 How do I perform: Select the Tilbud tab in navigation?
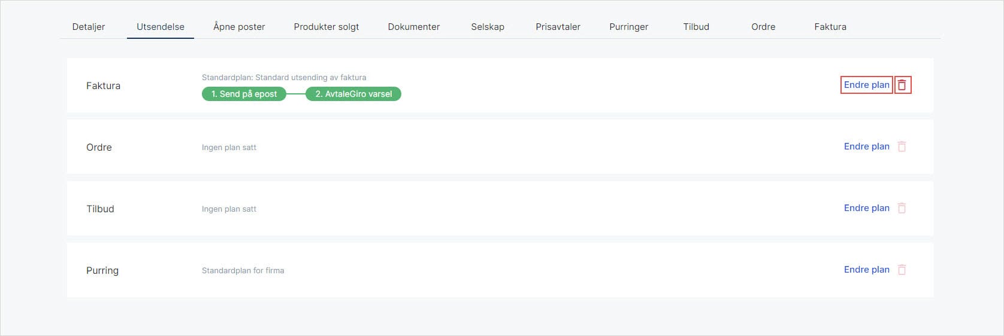[x=696, y=27]
